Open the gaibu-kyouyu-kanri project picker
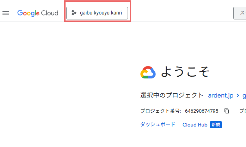The width and height of the screenshot is (246, 147). click(97, 13)
